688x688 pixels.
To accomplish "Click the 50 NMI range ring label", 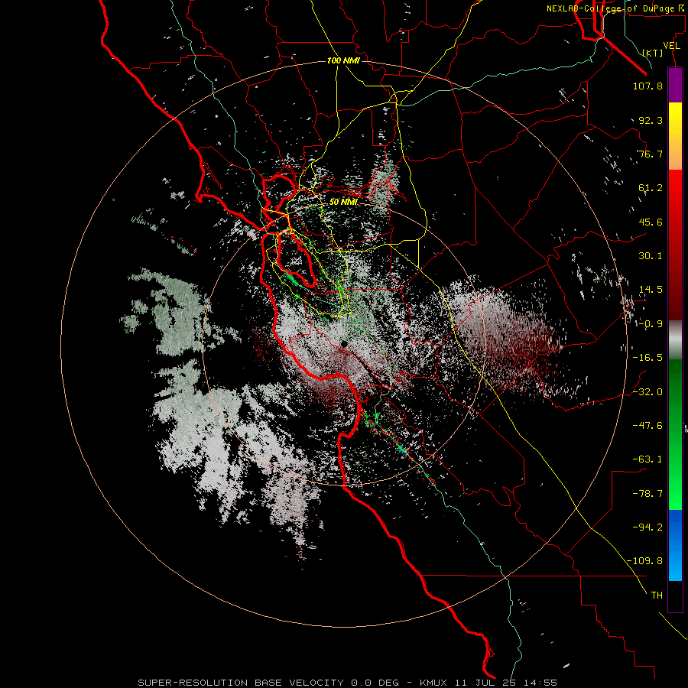I will pos(343,202).
